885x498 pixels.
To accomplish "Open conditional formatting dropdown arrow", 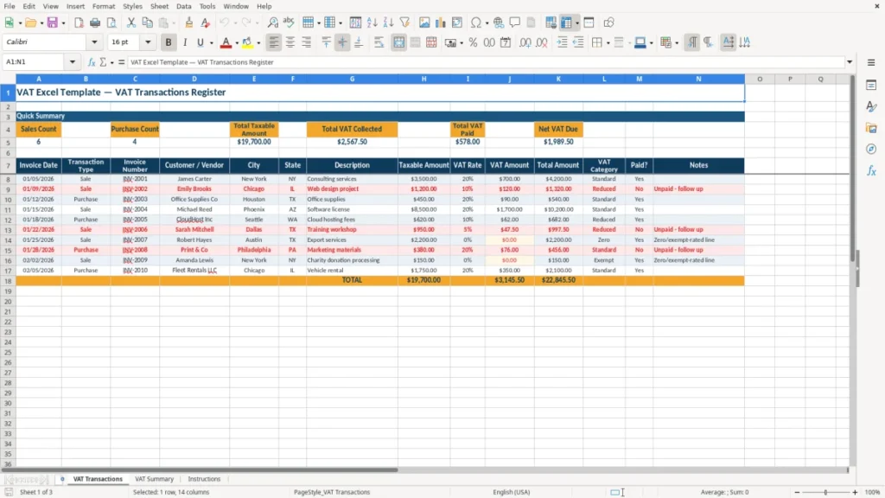I will click(x=677, y=43).
